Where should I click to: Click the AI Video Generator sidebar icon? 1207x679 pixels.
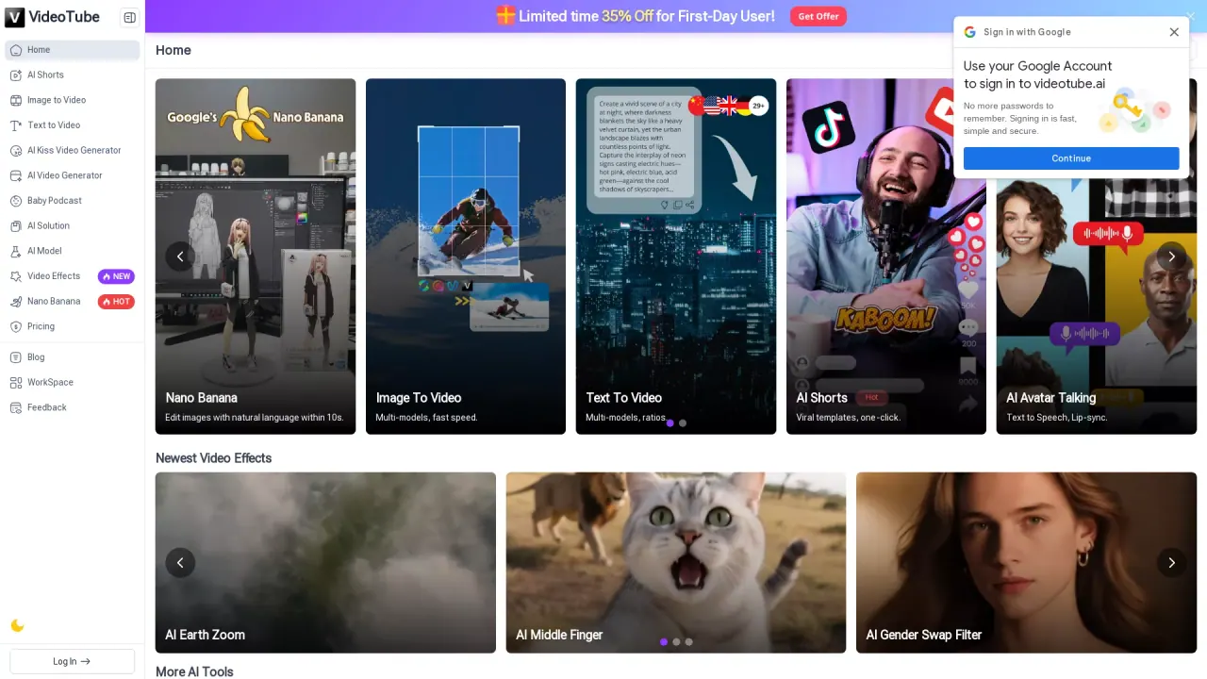(x=16, y=175)
